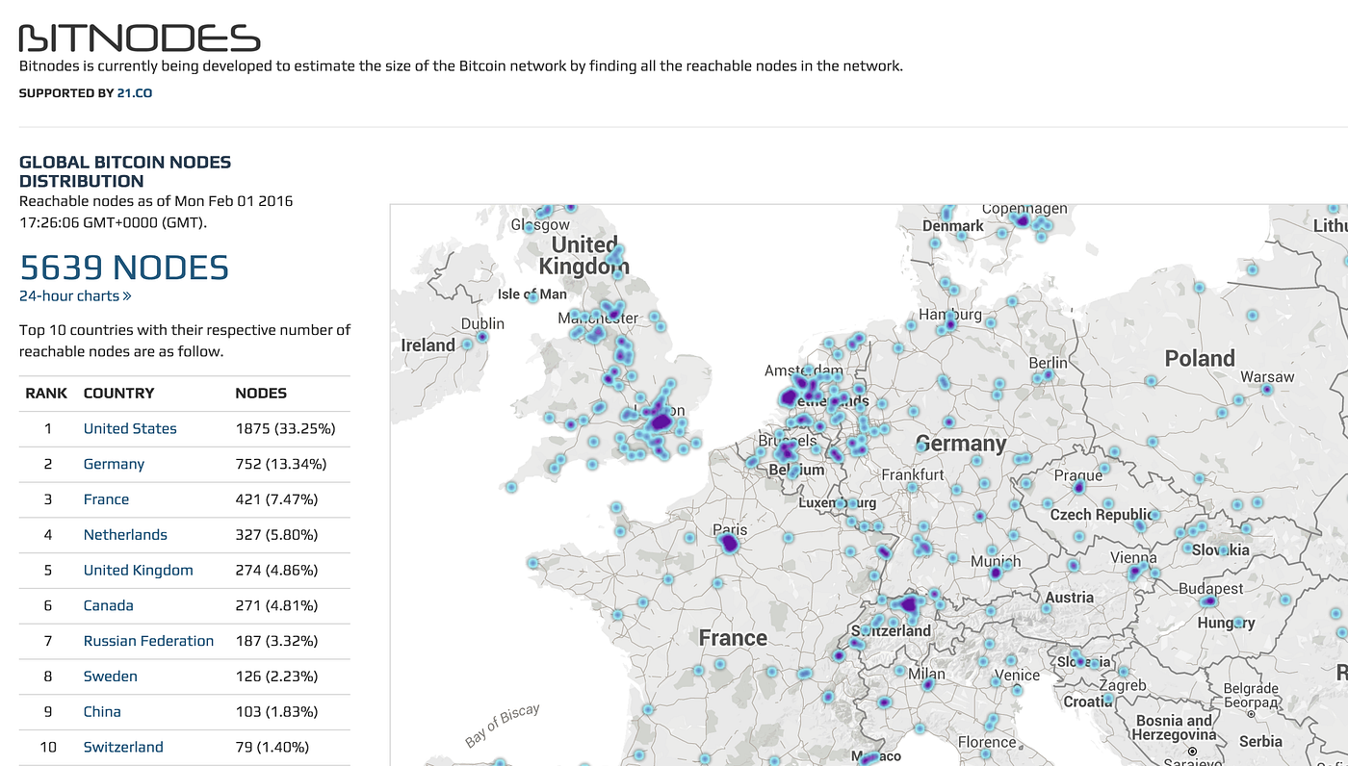The width and height of the screenshot is (1348, 766).
Task: Click the Bay of Biscay map label
Action: tap(502, 726)
